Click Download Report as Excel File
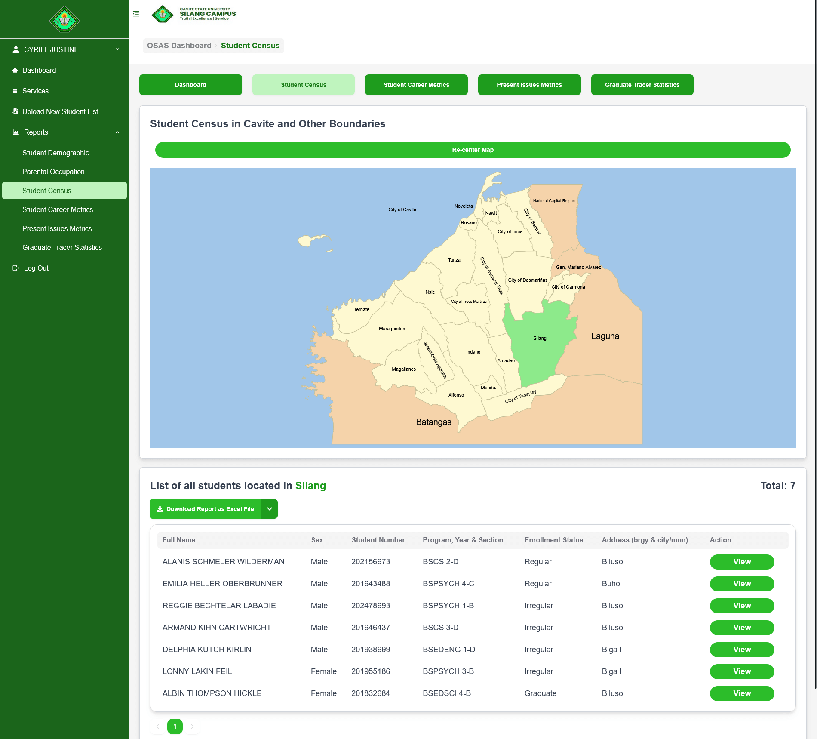The image size is (817, 739). coord(206,509)
